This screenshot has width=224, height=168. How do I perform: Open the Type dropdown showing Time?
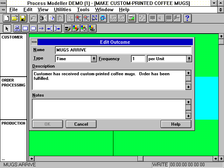click(93, 59)
